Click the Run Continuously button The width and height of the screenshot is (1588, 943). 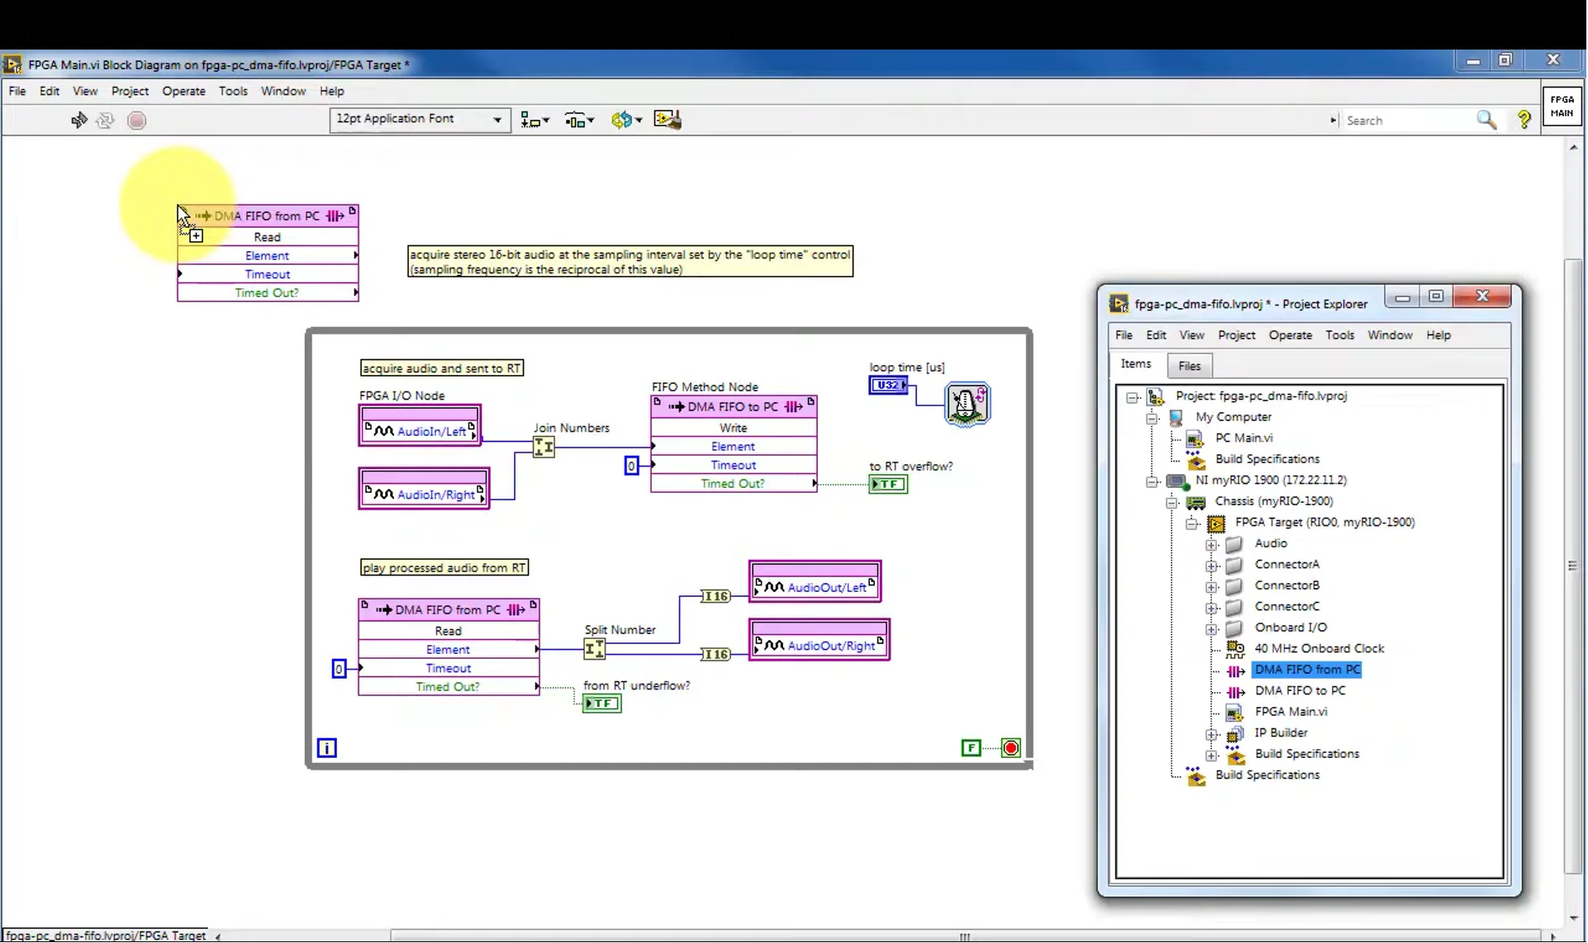tap(105, 121)
